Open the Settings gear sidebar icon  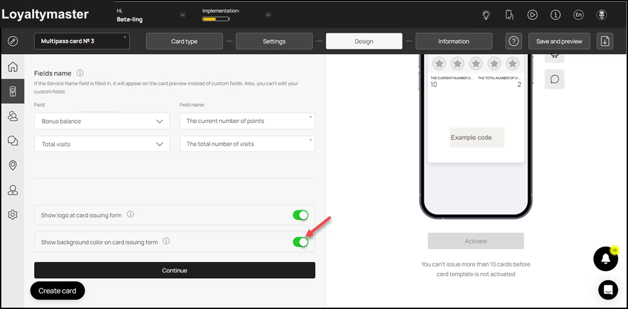point(13,215)
